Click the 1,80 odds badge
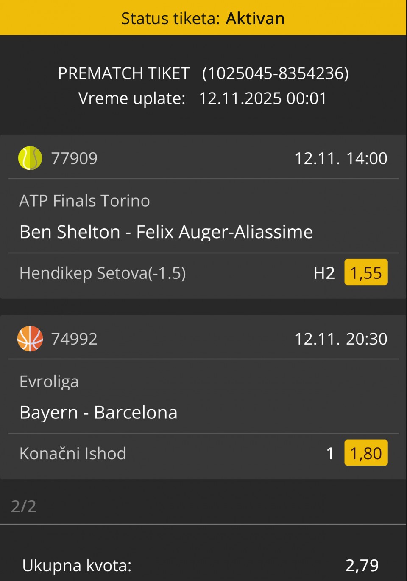 click(x=366, y=453)
